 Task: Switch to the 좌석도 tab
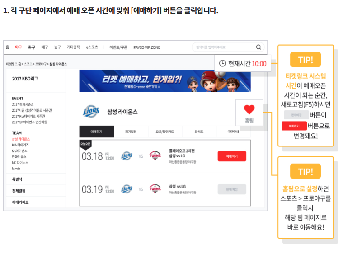tap(199, 132)
